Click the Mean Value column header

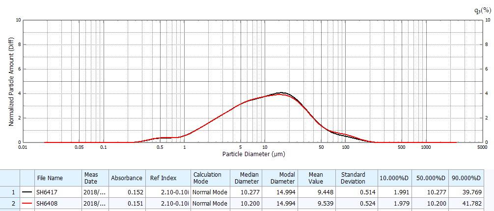click(x=316, y=178)
